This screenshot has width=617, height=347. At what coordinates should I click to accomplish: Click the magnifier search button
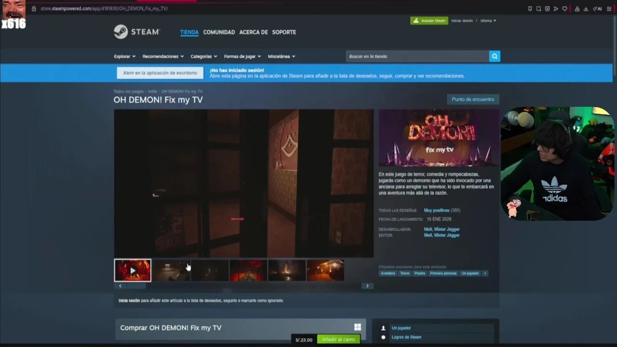(x=495, y=56)
